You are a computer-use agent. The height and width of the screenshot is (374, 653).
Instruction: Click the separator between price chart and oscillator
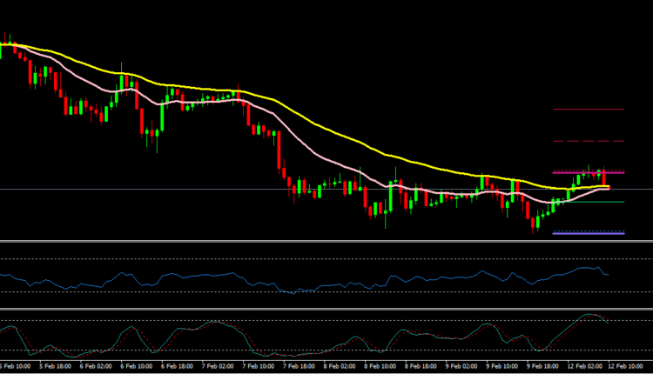[326, 241]
